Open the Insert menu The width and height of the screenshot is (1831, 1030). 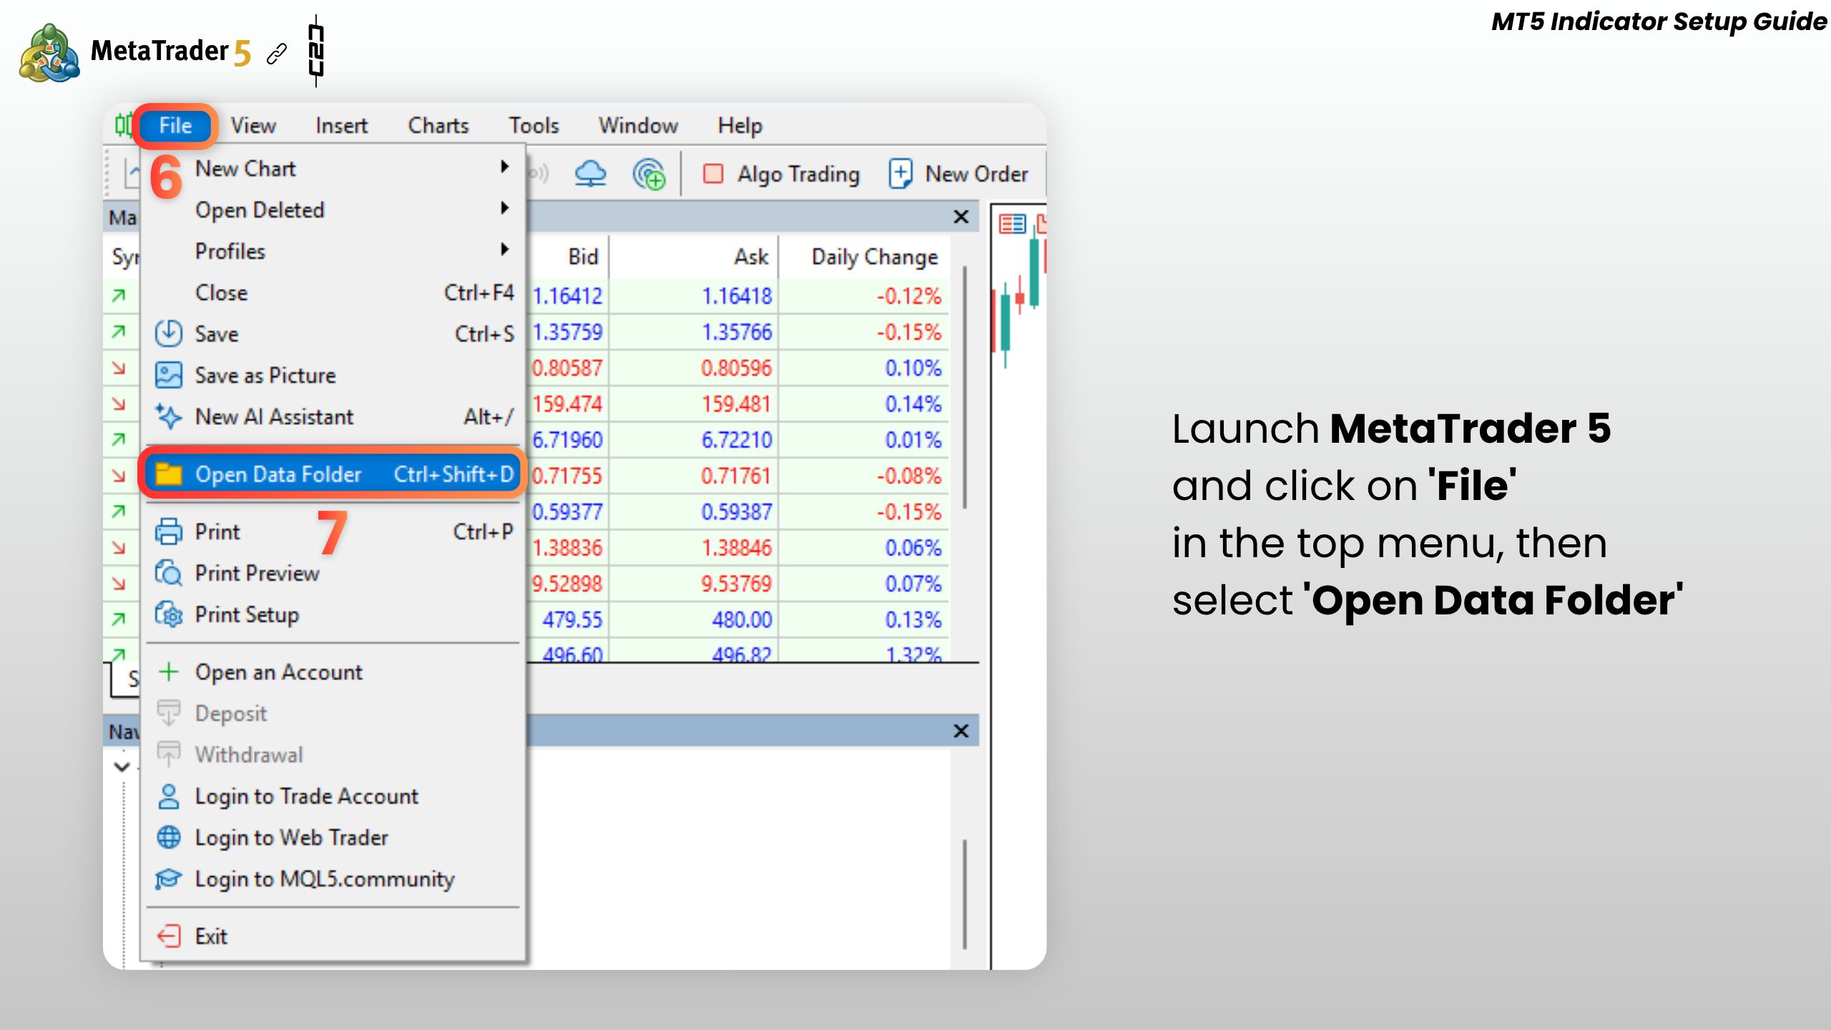[341, 126]
